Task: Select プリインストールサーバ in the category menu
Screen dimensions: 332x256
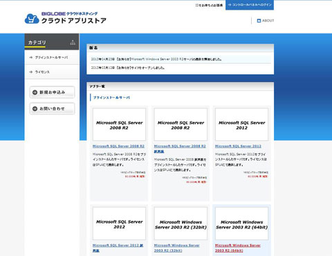Action: pos(51,57)
